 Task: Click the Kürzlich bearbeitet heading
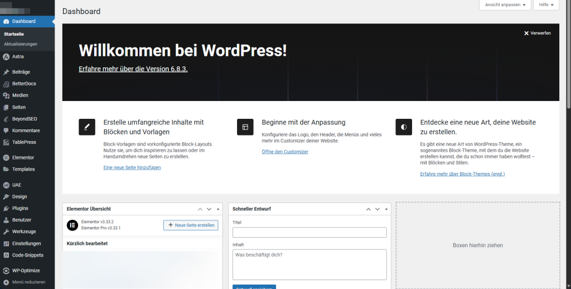[87, 243]
